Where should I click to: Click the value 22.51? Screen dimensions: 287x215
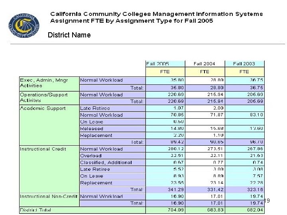pos(177,156)
